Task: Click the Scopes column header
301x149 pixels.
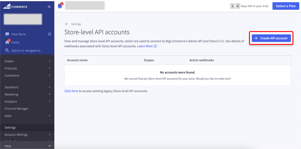Action: coord(149,60)
